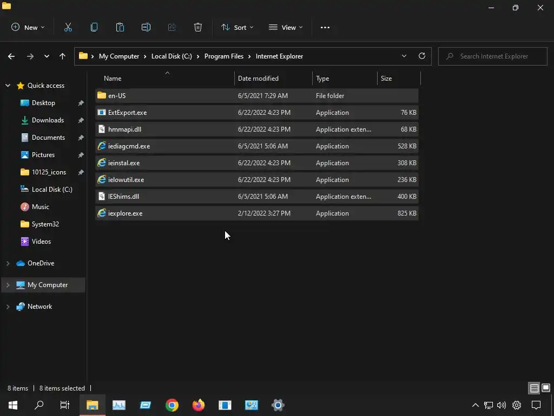Open the New item dropdown
Viewport: 554px width, 416px height.
coord(28,27)
